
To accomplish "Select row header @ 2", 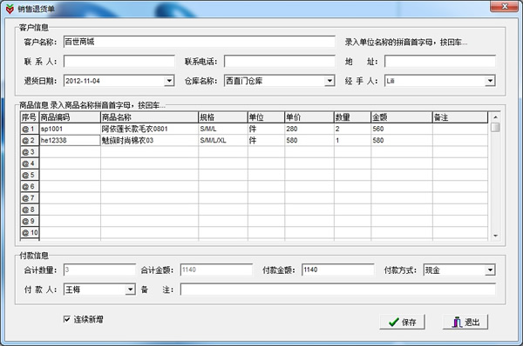I will click(x=30, y=140).
